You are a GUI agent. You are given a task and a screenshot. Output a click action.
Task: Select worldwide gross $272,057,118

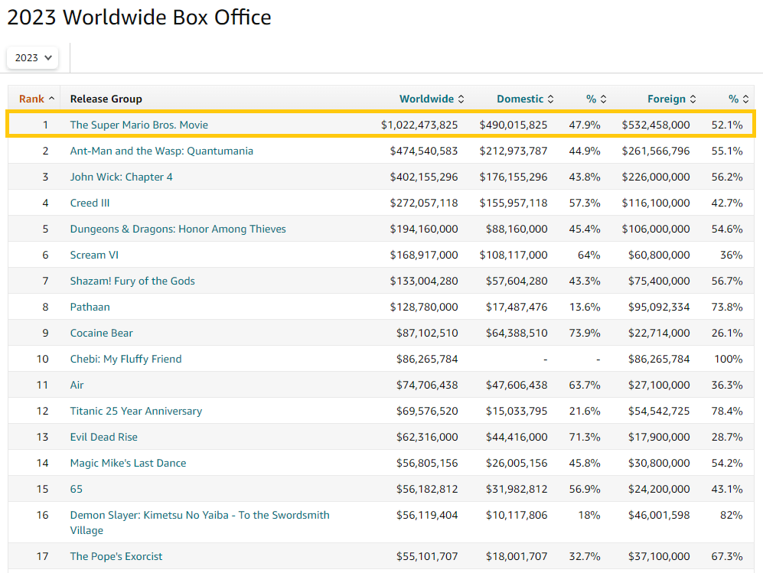424,203
